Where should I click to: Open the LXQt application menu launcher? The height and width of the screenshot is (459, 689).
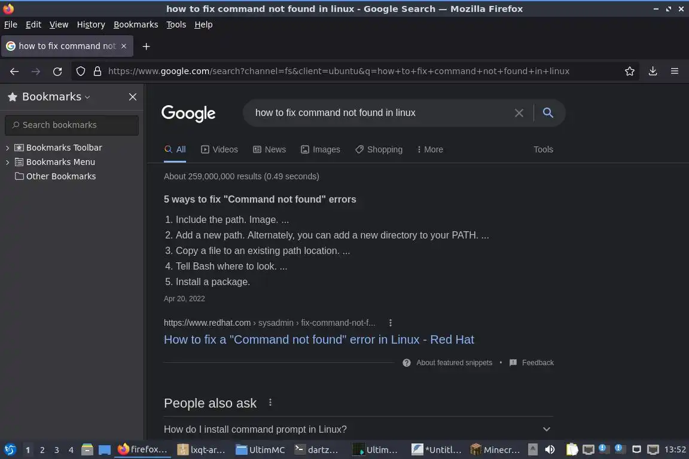pos(10,449)
